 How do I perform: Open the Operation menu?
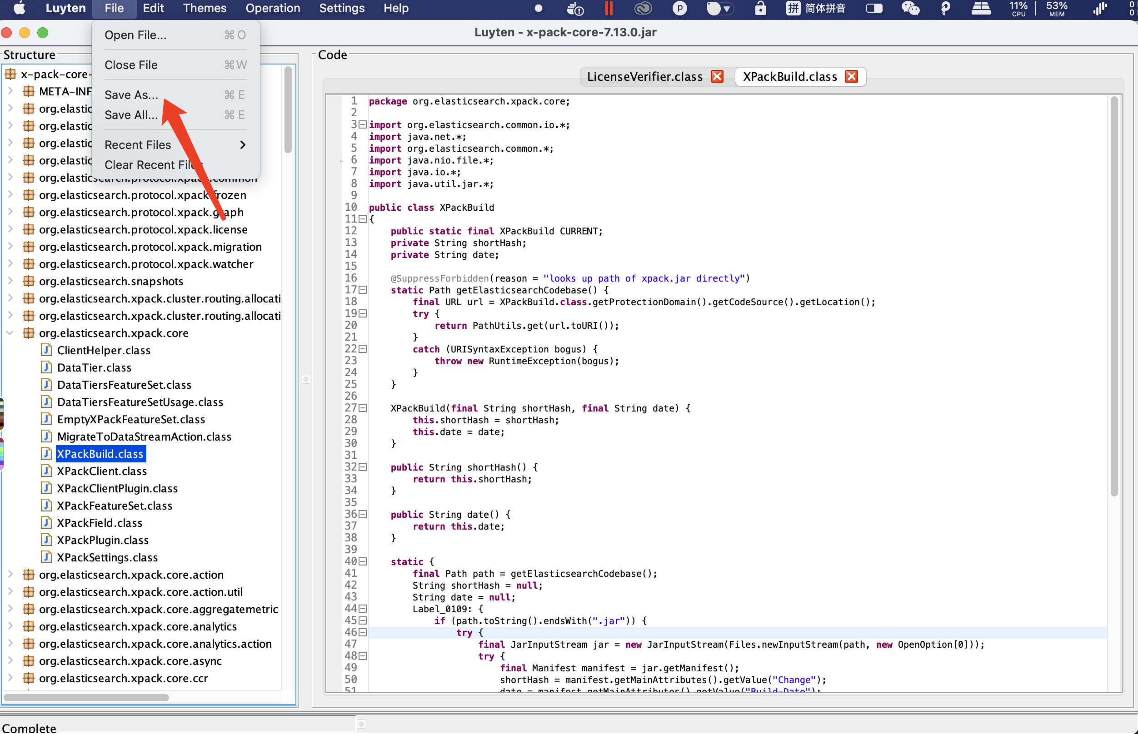[273, 8]
